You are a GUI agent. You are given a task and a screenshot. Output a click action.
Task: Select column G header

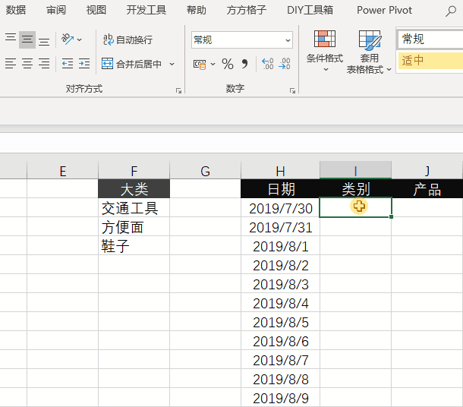pyautogui.click(x=205, y=170)
